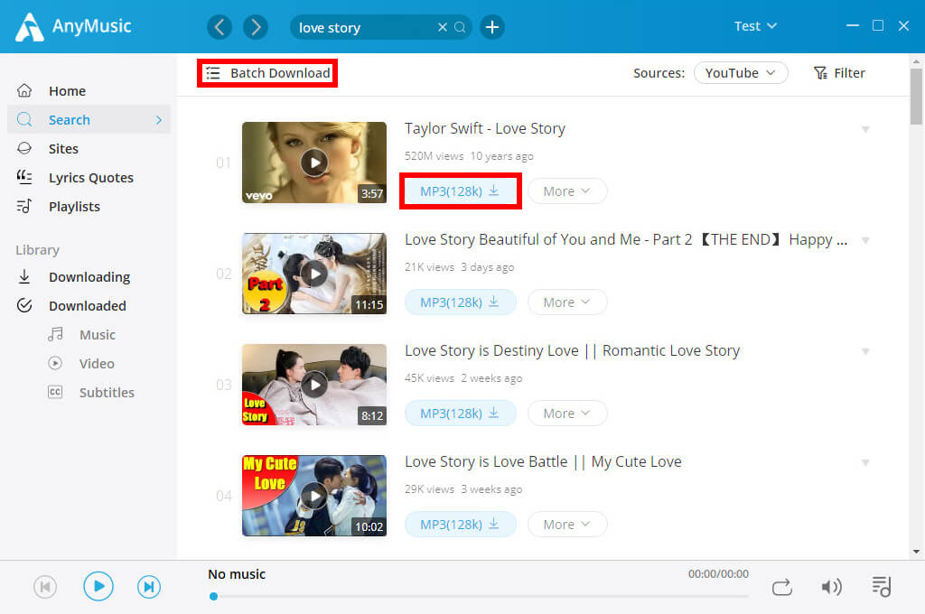Download Love Story is Love Battle MP3(128k)

point(460,525)
